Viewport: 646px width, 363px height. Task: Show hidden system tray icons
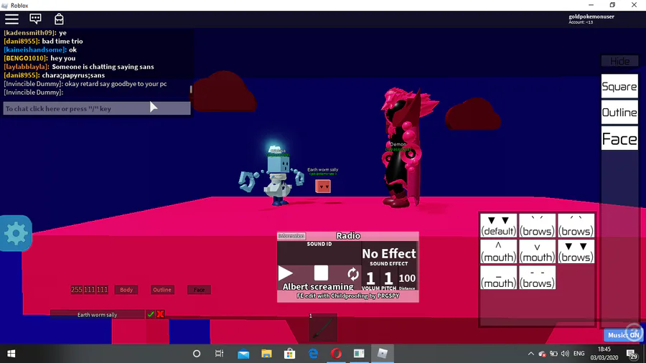[530, 354]
